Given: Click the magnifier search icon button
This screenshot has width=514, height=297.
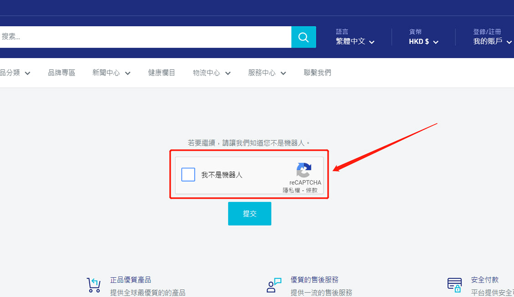Looking at the screenshot, I should (303, 37).
